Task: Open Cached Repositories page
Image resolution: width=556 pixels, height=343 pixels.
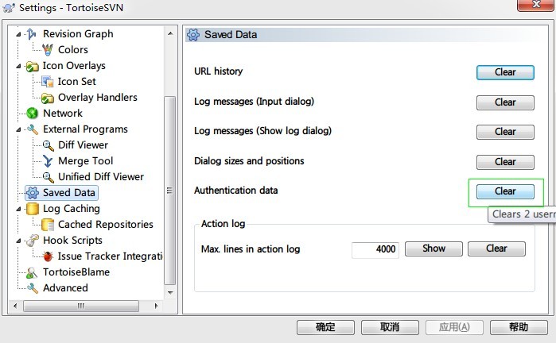Action: click(106, 225)
